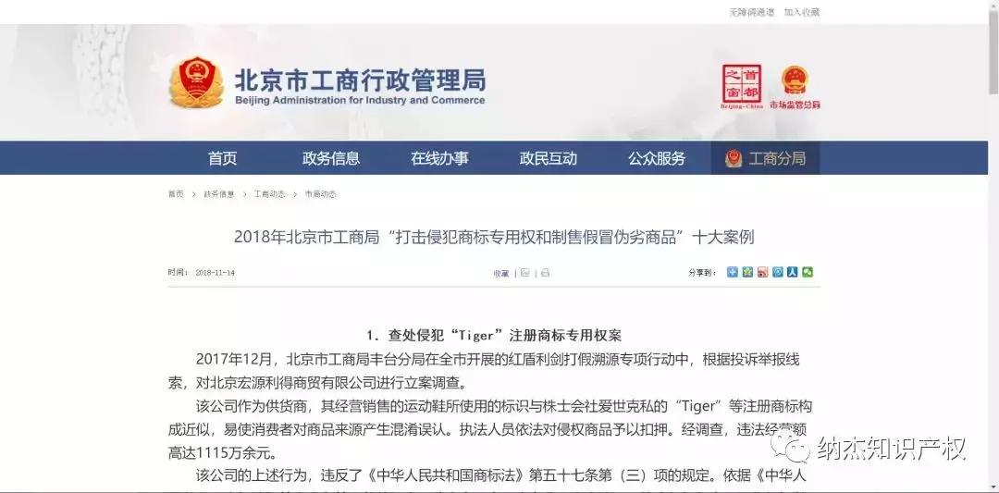Click the 分享到 label
The image size is (999, 493).
click(702, 273)
